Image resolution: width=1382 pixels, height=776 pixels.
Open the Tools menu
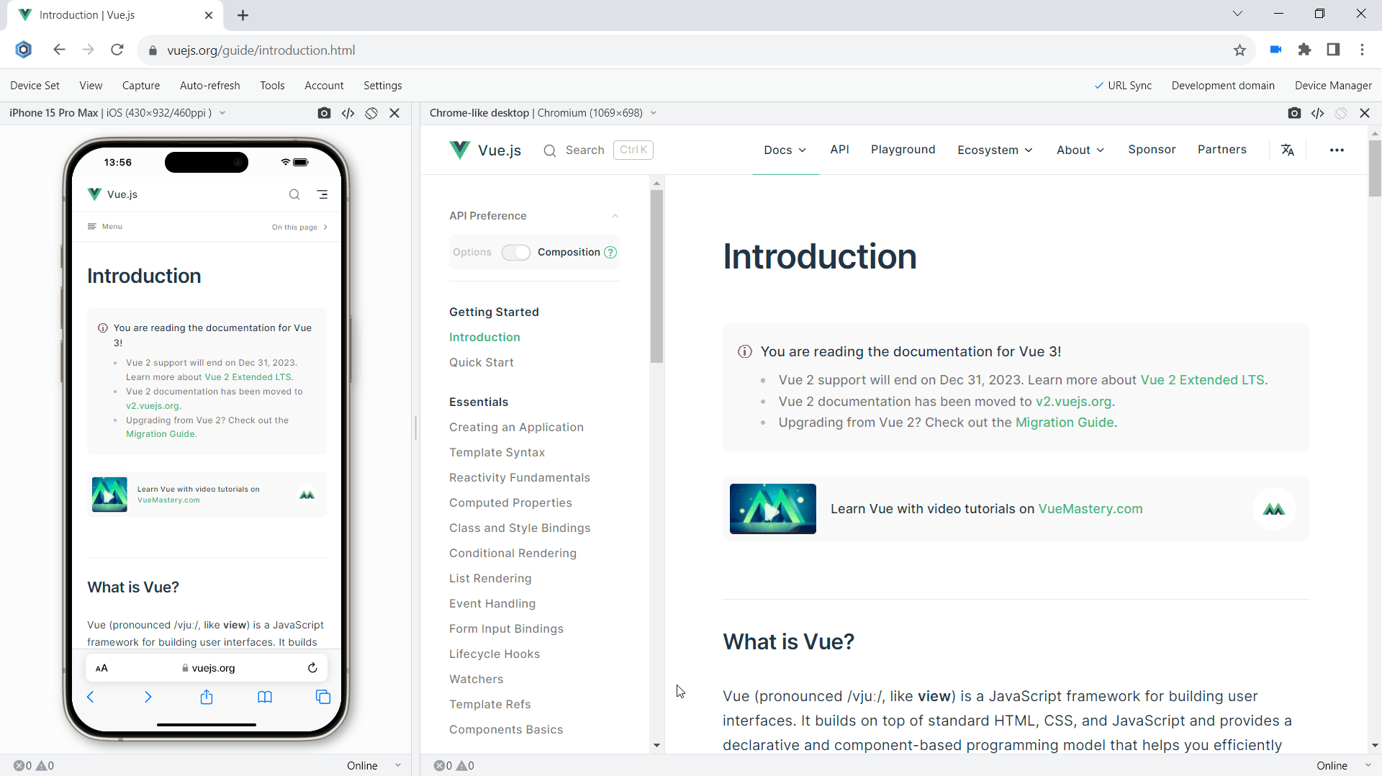[272, 85]
